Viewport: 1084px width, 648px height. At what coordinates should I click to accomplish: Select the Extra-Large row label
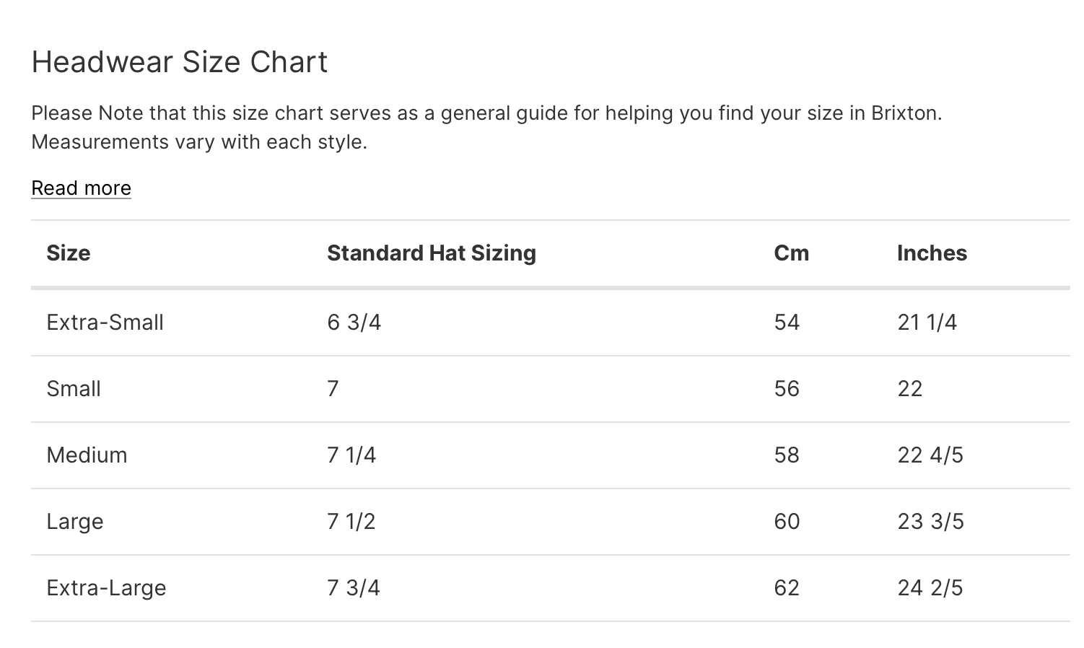tap(106, 588)
